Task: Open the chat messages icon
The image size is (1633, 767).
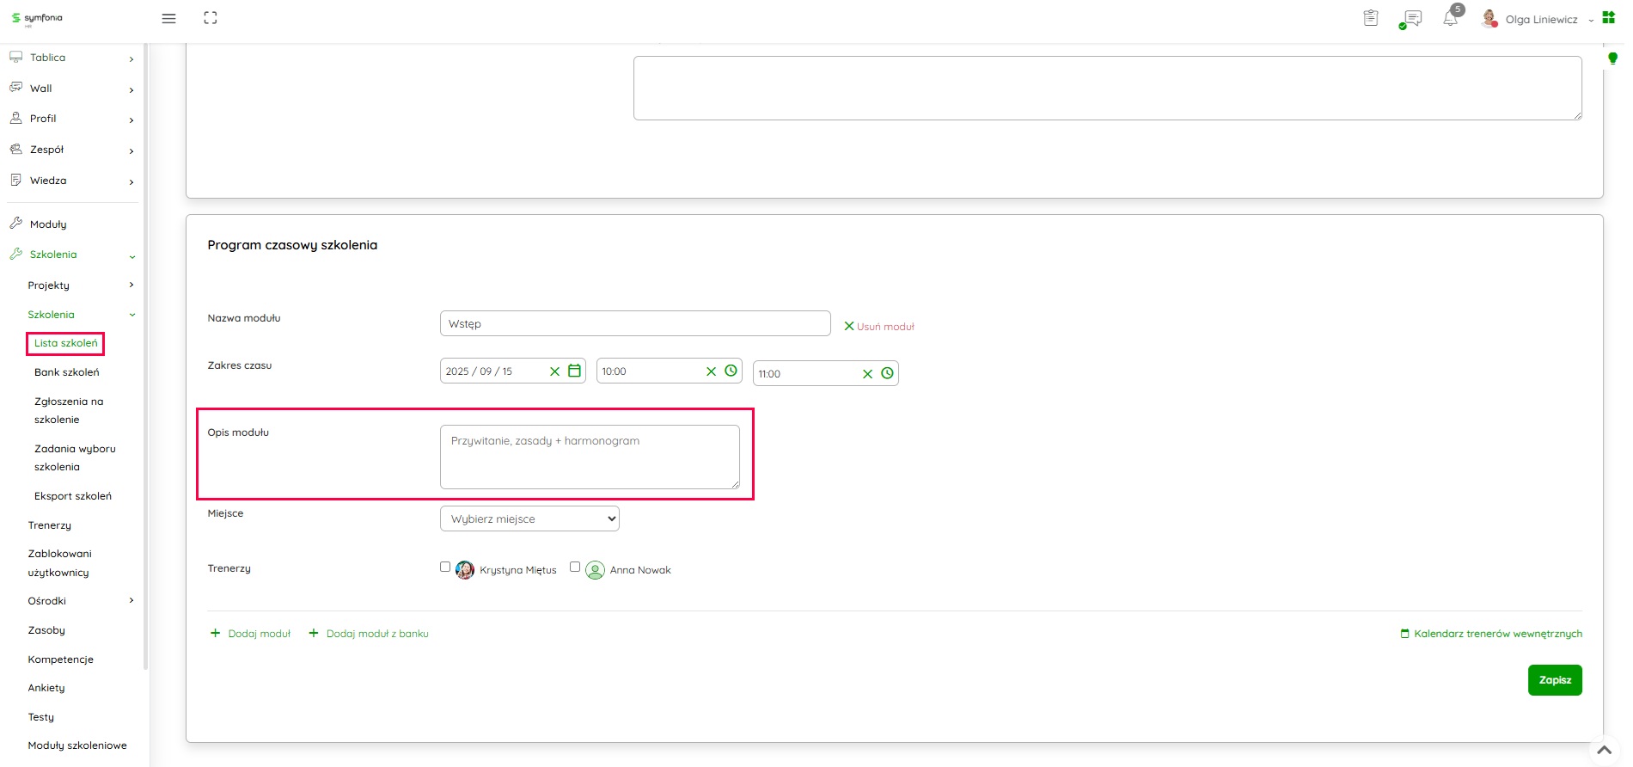Action: pos(1411,18)
